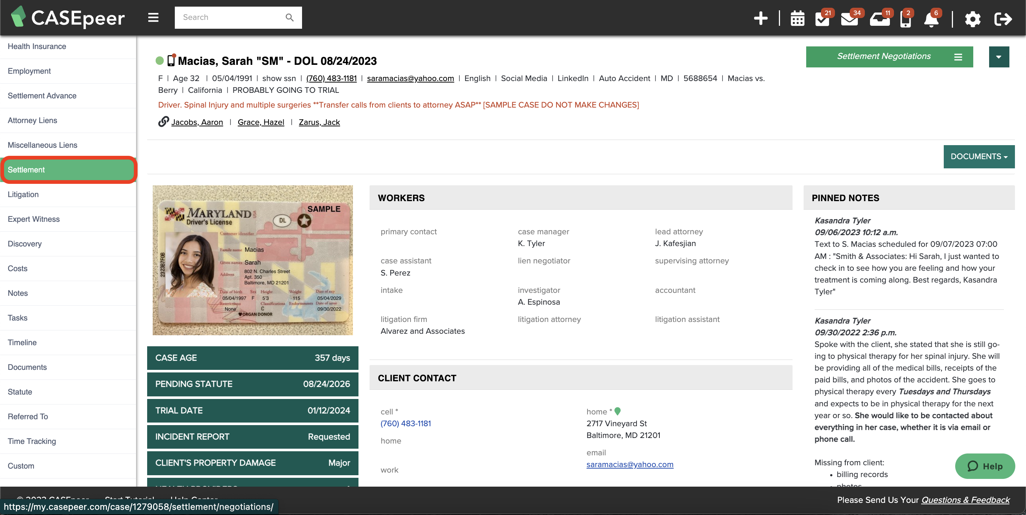1026x515 pixels.
Task: Click the PINNED NOTES section header
Action: click(x=909, y=198)
